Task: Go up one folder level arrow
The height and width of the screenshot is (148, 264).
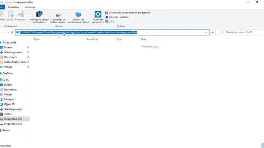Action: 12,32
